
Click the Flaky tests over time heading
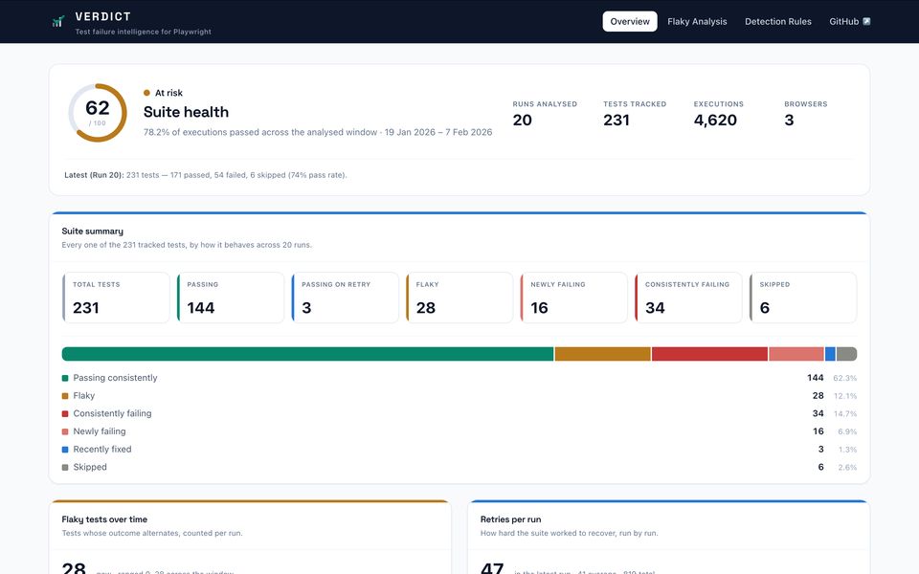click(104, 519)
